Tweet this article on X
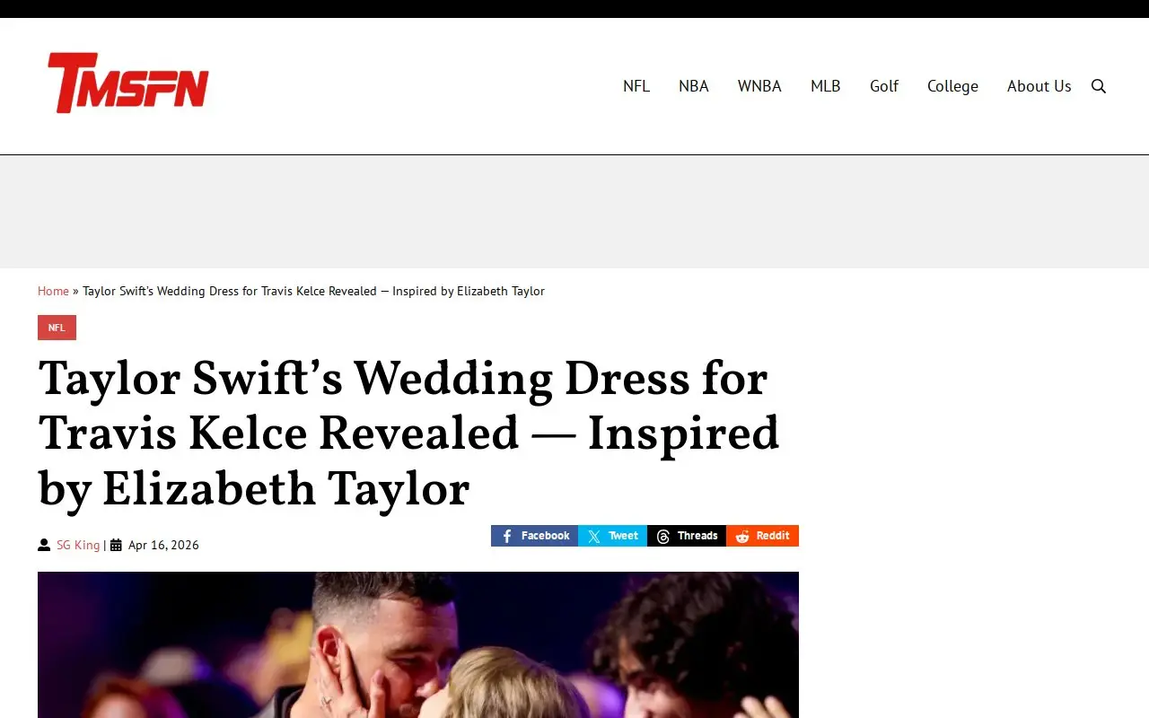 (x=613, y=536)
